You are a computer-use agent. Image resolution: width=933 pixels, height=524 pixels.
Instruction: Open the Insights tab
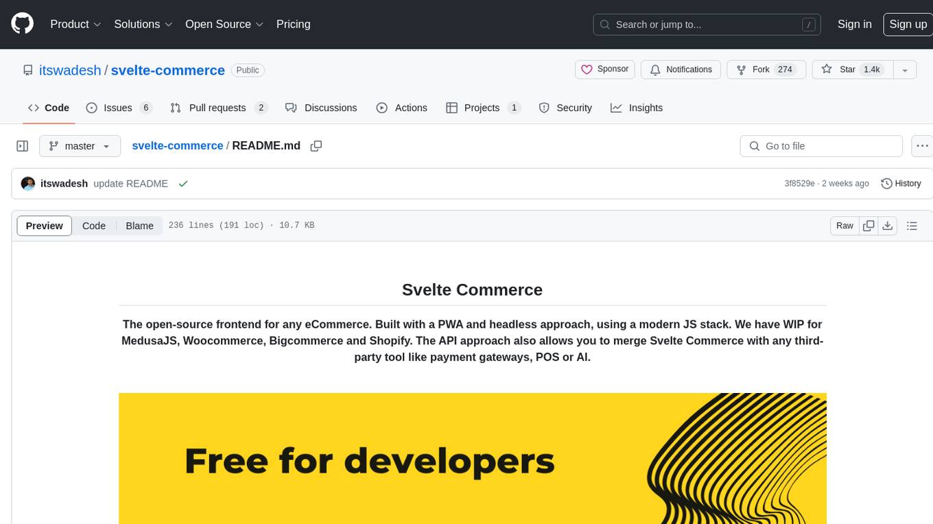(637, 108)
